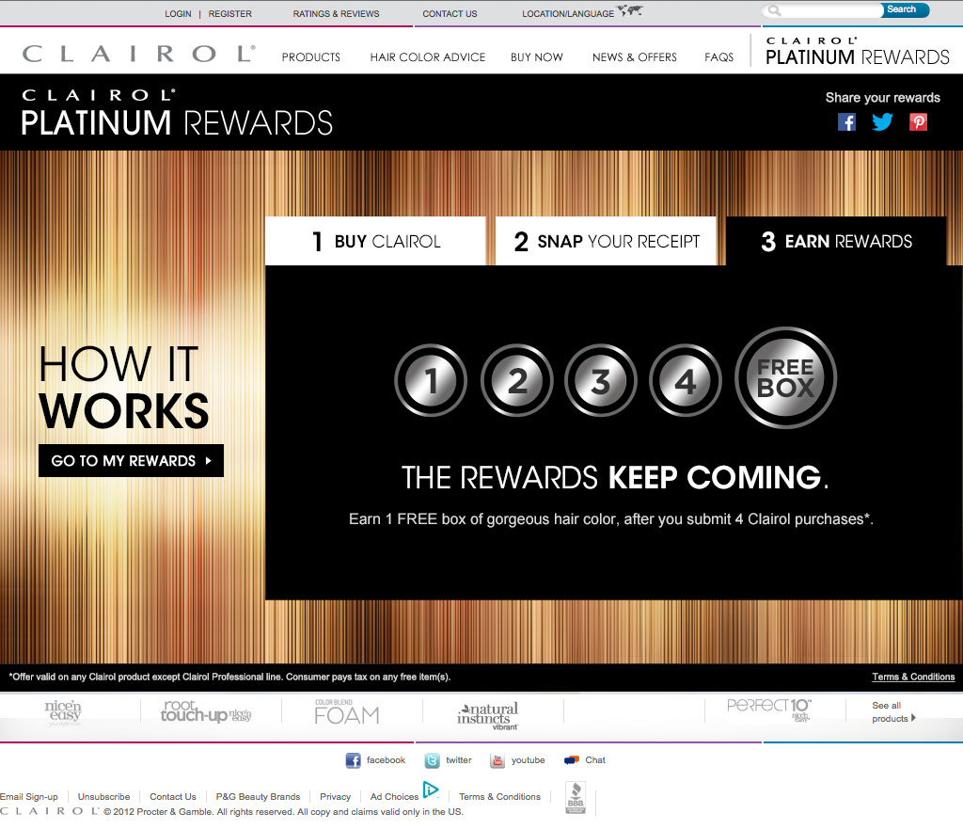Click the search magnifier icon
The height and width of the screenshot is (829, 963).
pos(775,10)
